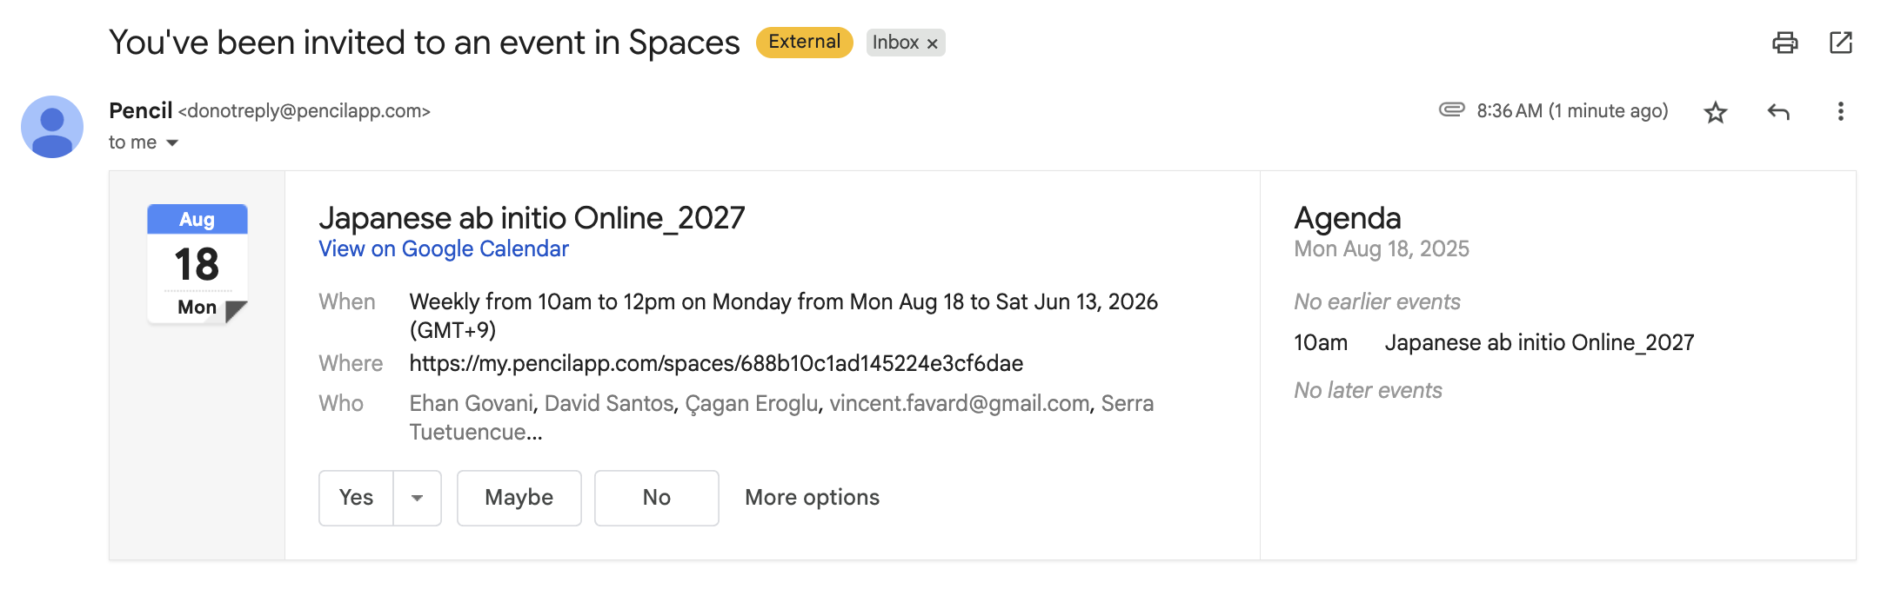Viewport: 1881px width, 589px height.
Task: Decline the event with No
Action: click(x=656, y=497)
